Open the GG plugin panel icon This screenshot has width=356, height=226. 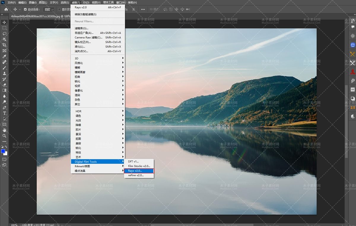(x=353, y=89)
